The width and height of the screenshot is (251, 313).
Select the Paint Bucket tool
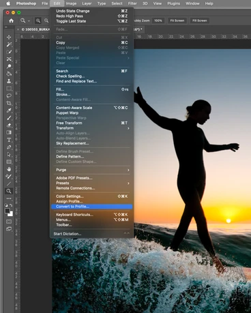tap(9, 74)
